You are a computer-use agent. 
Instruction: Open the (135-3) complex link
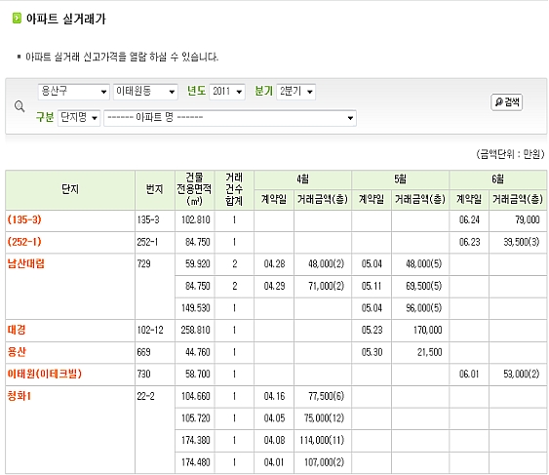tap(24, 220)
